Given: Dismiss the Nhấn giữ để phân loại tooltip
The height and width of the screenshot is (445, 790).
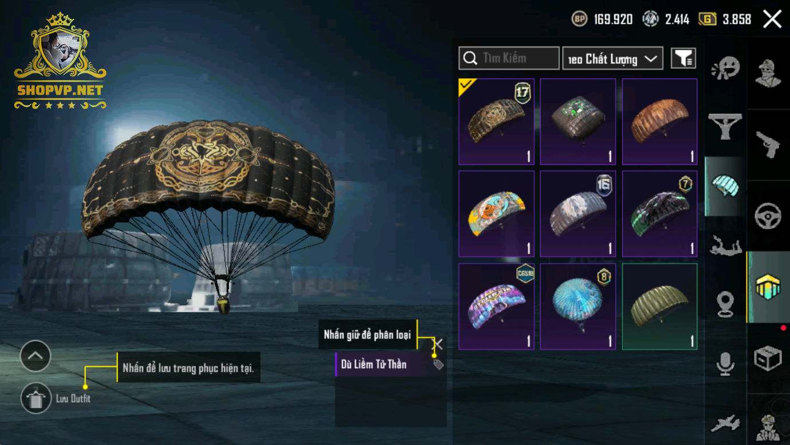Looking at the screenshot, I should point(438,344).
